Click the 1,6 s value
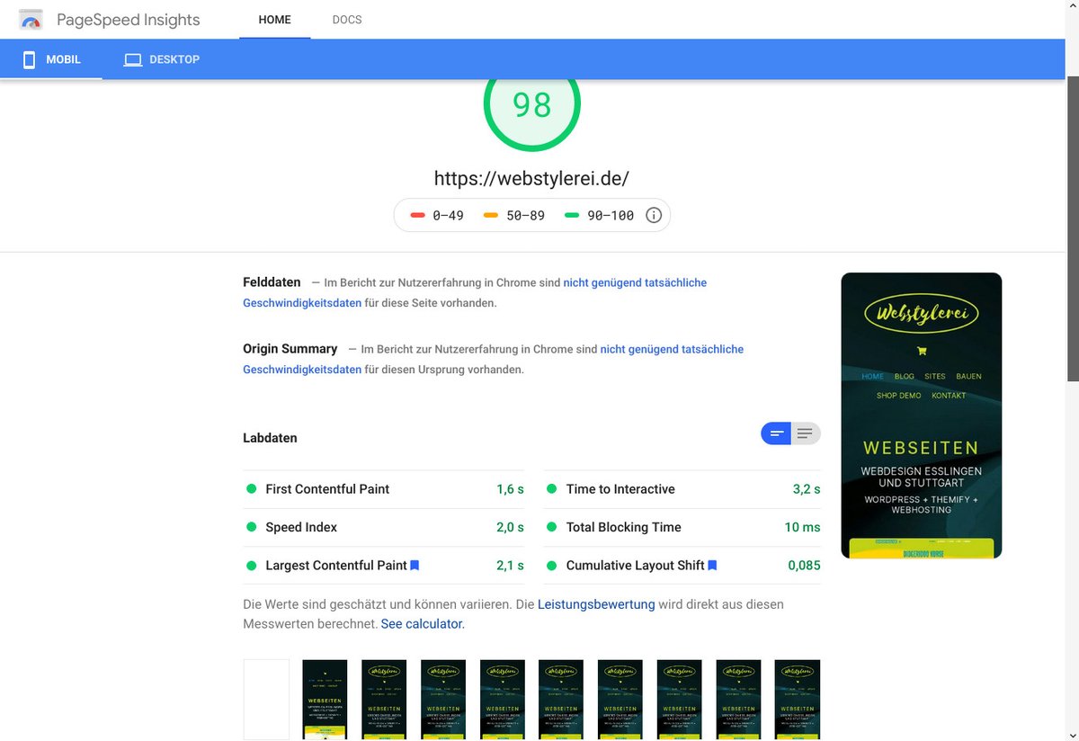The width and height of the screenshot is (1079, 741). (x=510, y=489)
